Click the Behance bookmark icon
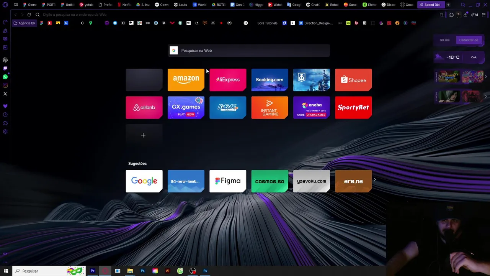The width and height of the screenshot is (490, 276). (66, 23)
